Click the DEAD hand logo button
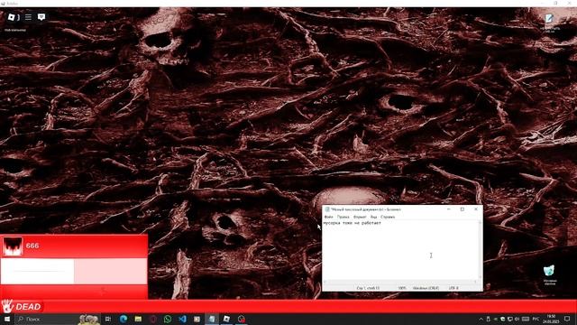The image size is (577, 325). coord(22,306)
